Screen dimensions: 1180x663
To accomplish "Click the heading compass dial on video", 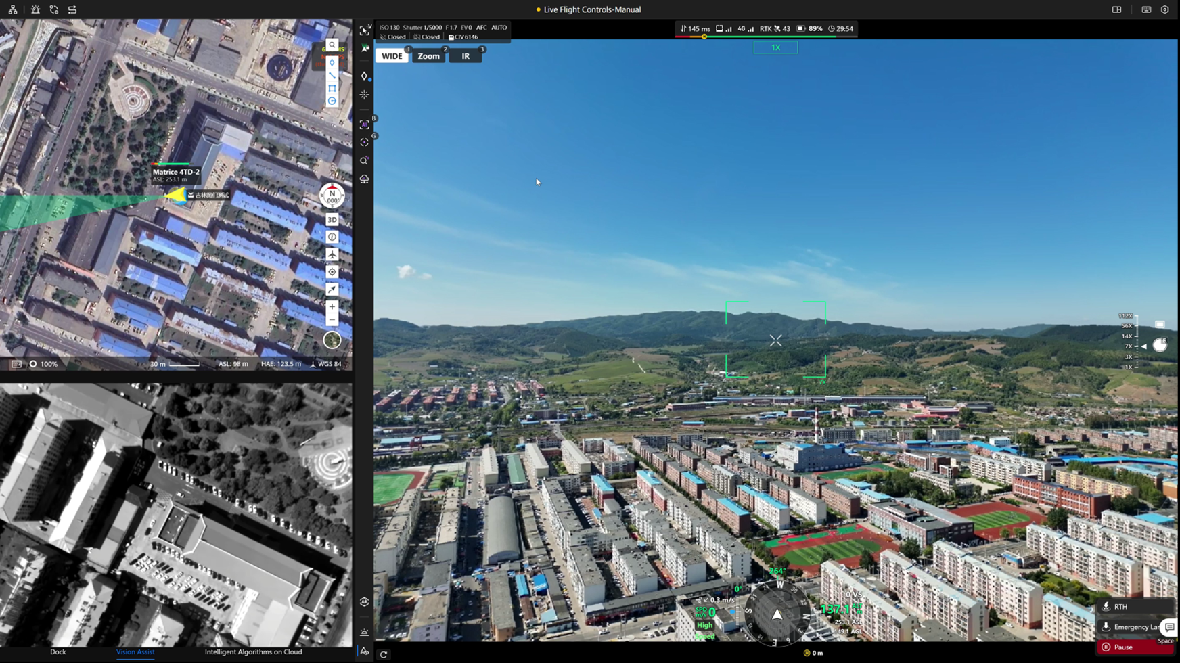I will 777,614.
